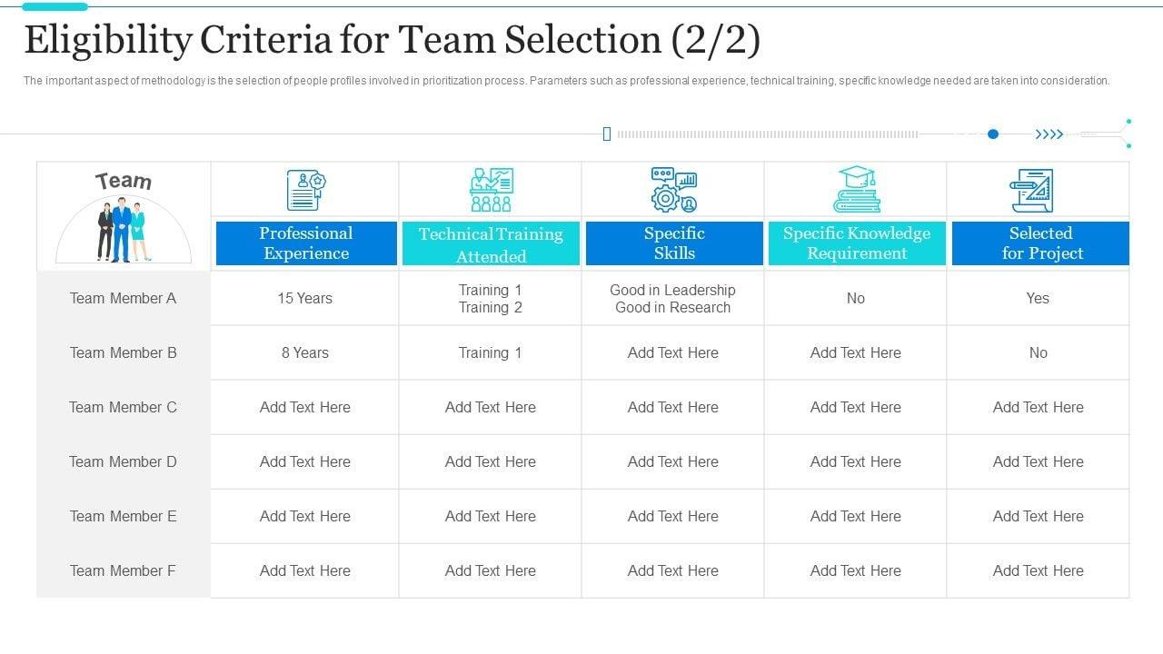Click the small rectangle marker on divider line
The width and height of the screenshot is (1163, 654).
coord(607,134)
